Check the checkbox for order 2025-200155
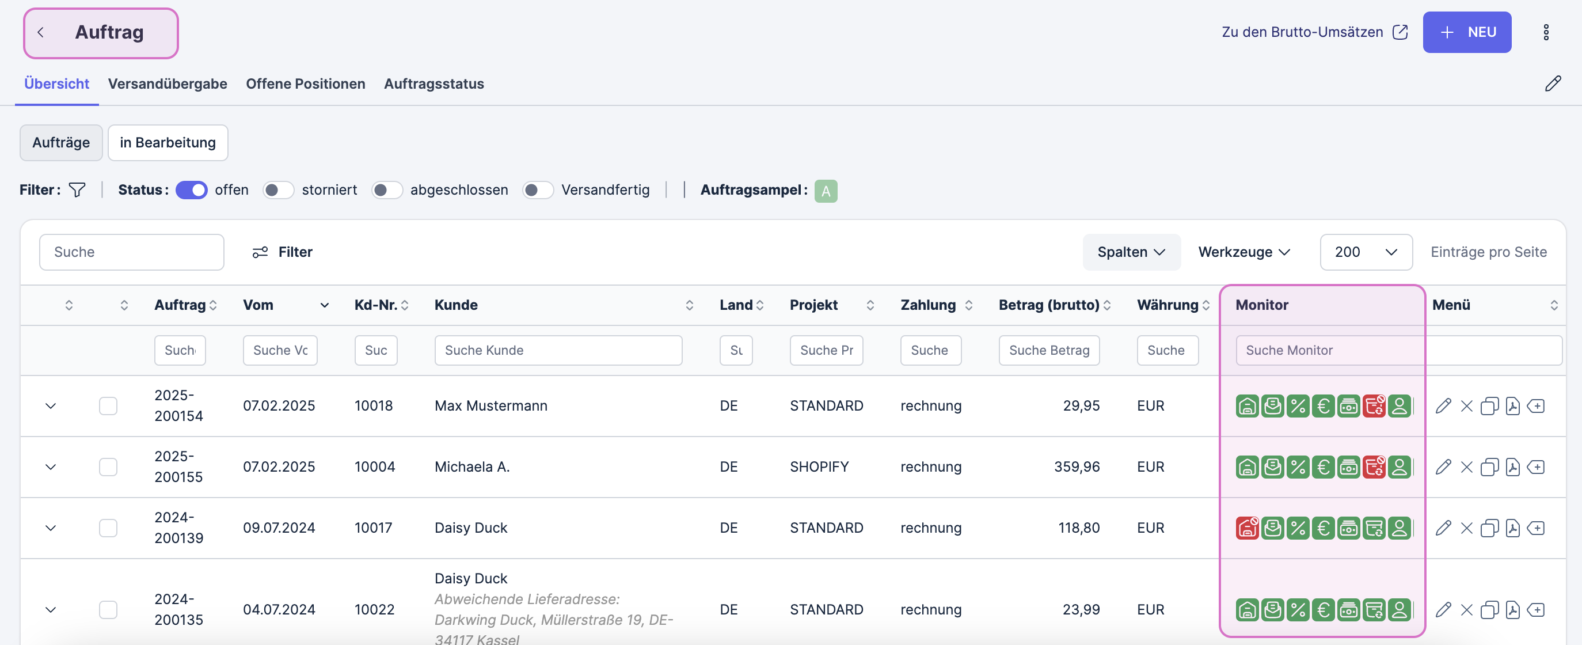Viewport: 1582px width, 645px height. click(108, 467)
